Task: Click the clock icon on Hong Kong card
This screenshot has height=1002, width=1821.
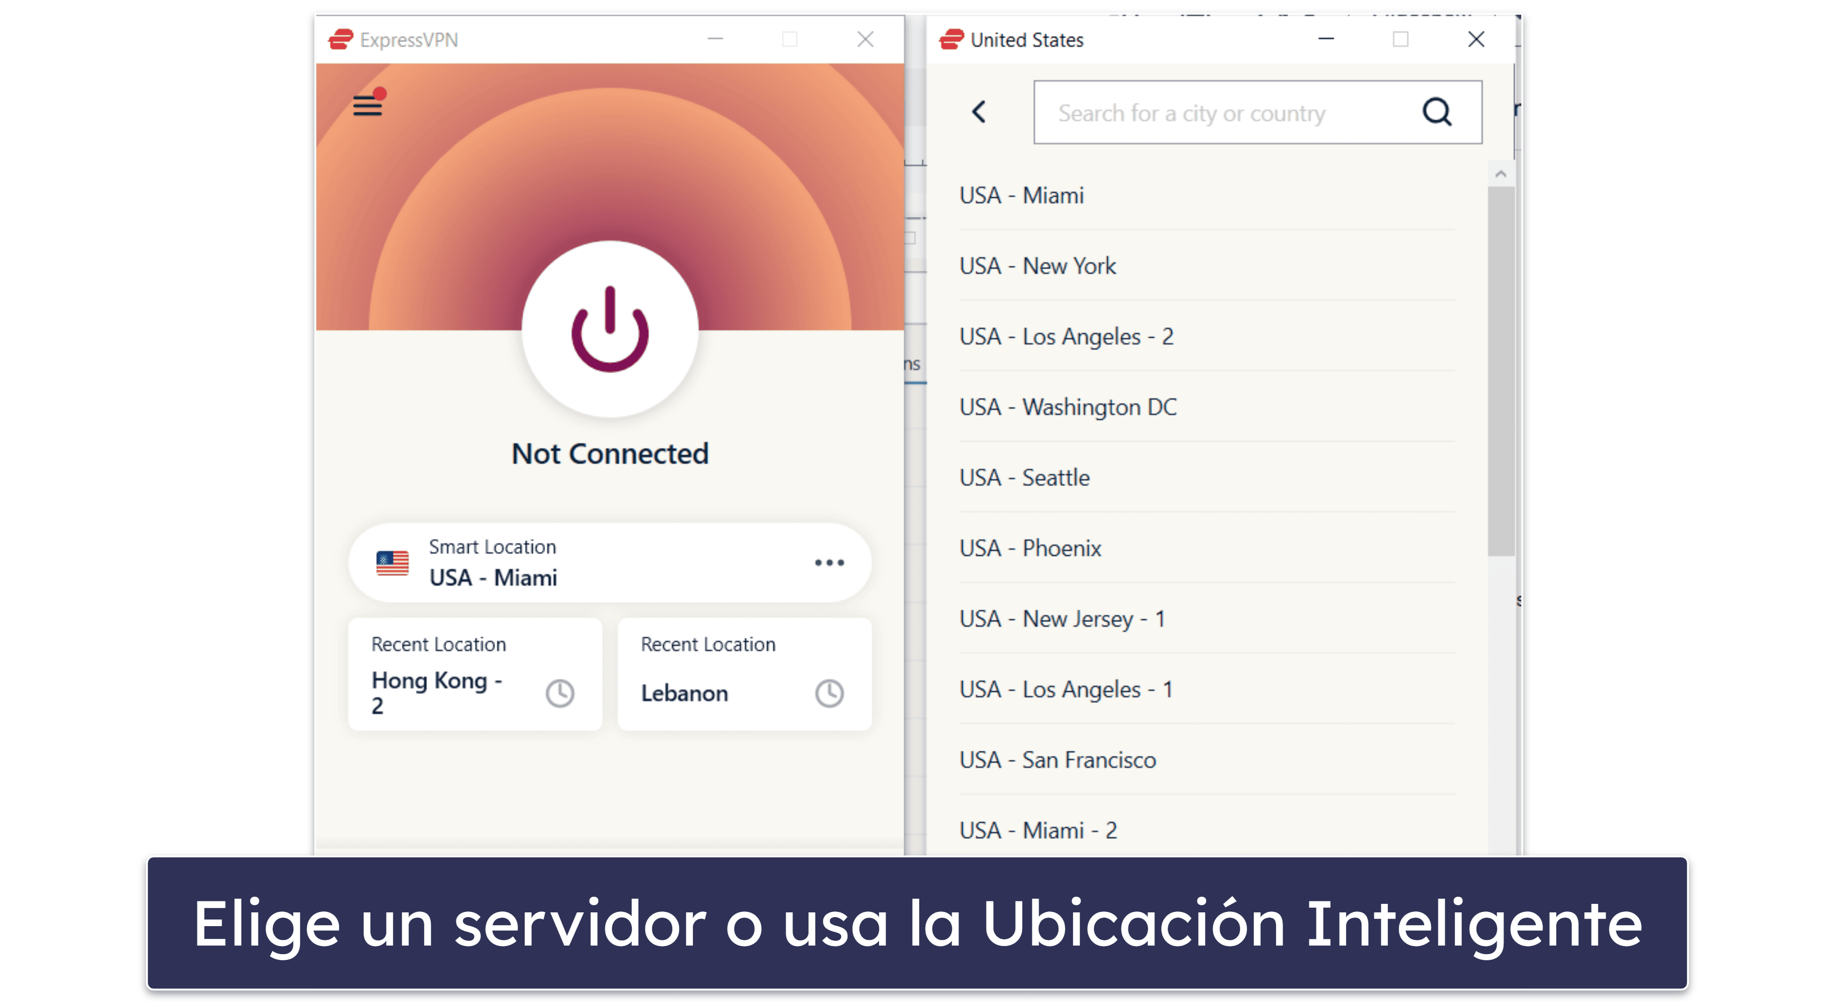Action: [x=560, y=692]
